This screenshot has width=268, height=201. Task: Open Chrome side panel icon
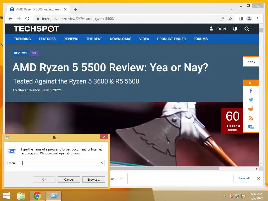coord(241,19)
